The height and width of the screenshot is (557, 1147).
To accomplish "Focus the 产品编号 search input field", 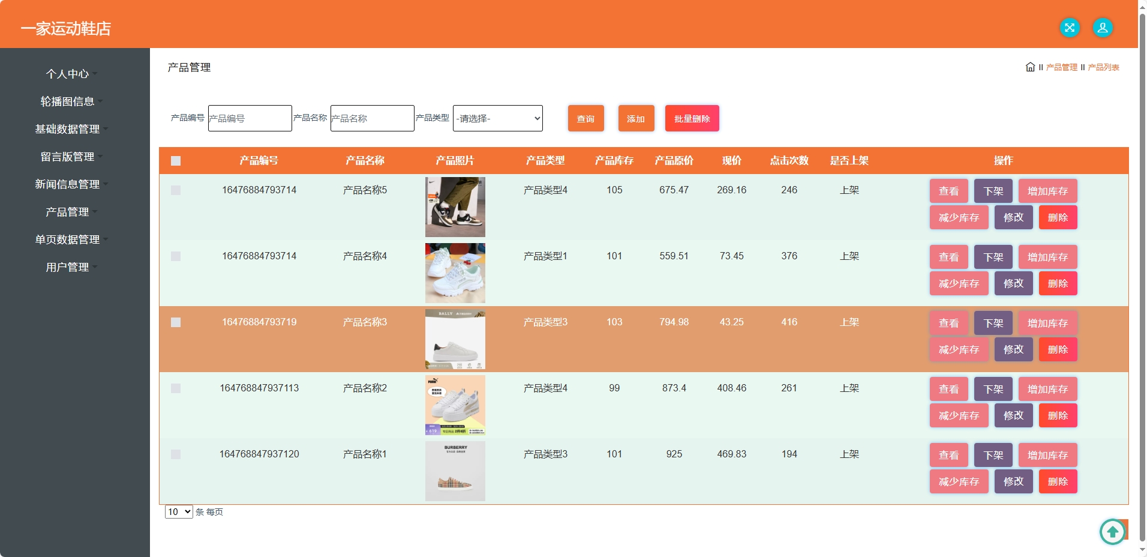I will pyautogui.click(x=250, y=118).
